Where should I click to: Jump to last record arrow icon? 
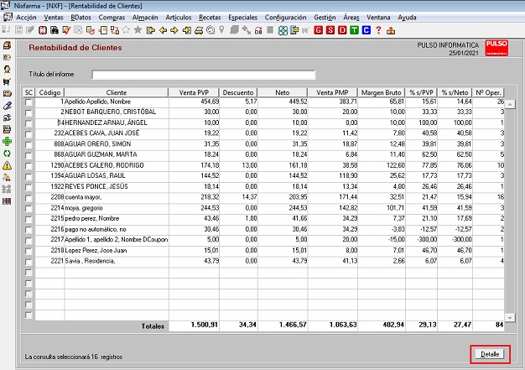click(186, 31)
